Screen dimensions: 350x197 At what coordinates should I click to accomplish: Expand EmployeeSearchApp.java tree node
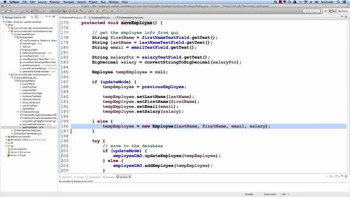[12, 130]
